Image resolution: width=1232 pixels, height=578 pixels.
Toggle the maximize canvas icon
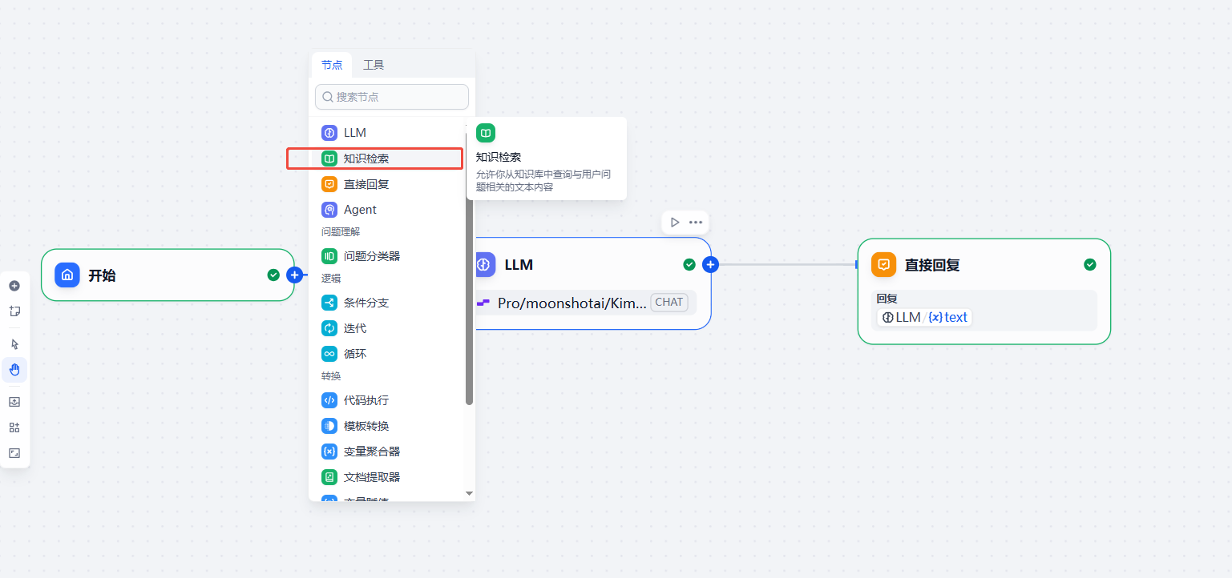(x=14, y=453)
